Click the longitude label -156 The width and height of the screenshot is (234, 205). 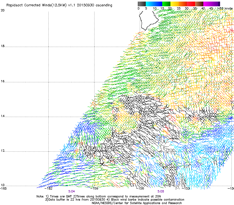141,188
